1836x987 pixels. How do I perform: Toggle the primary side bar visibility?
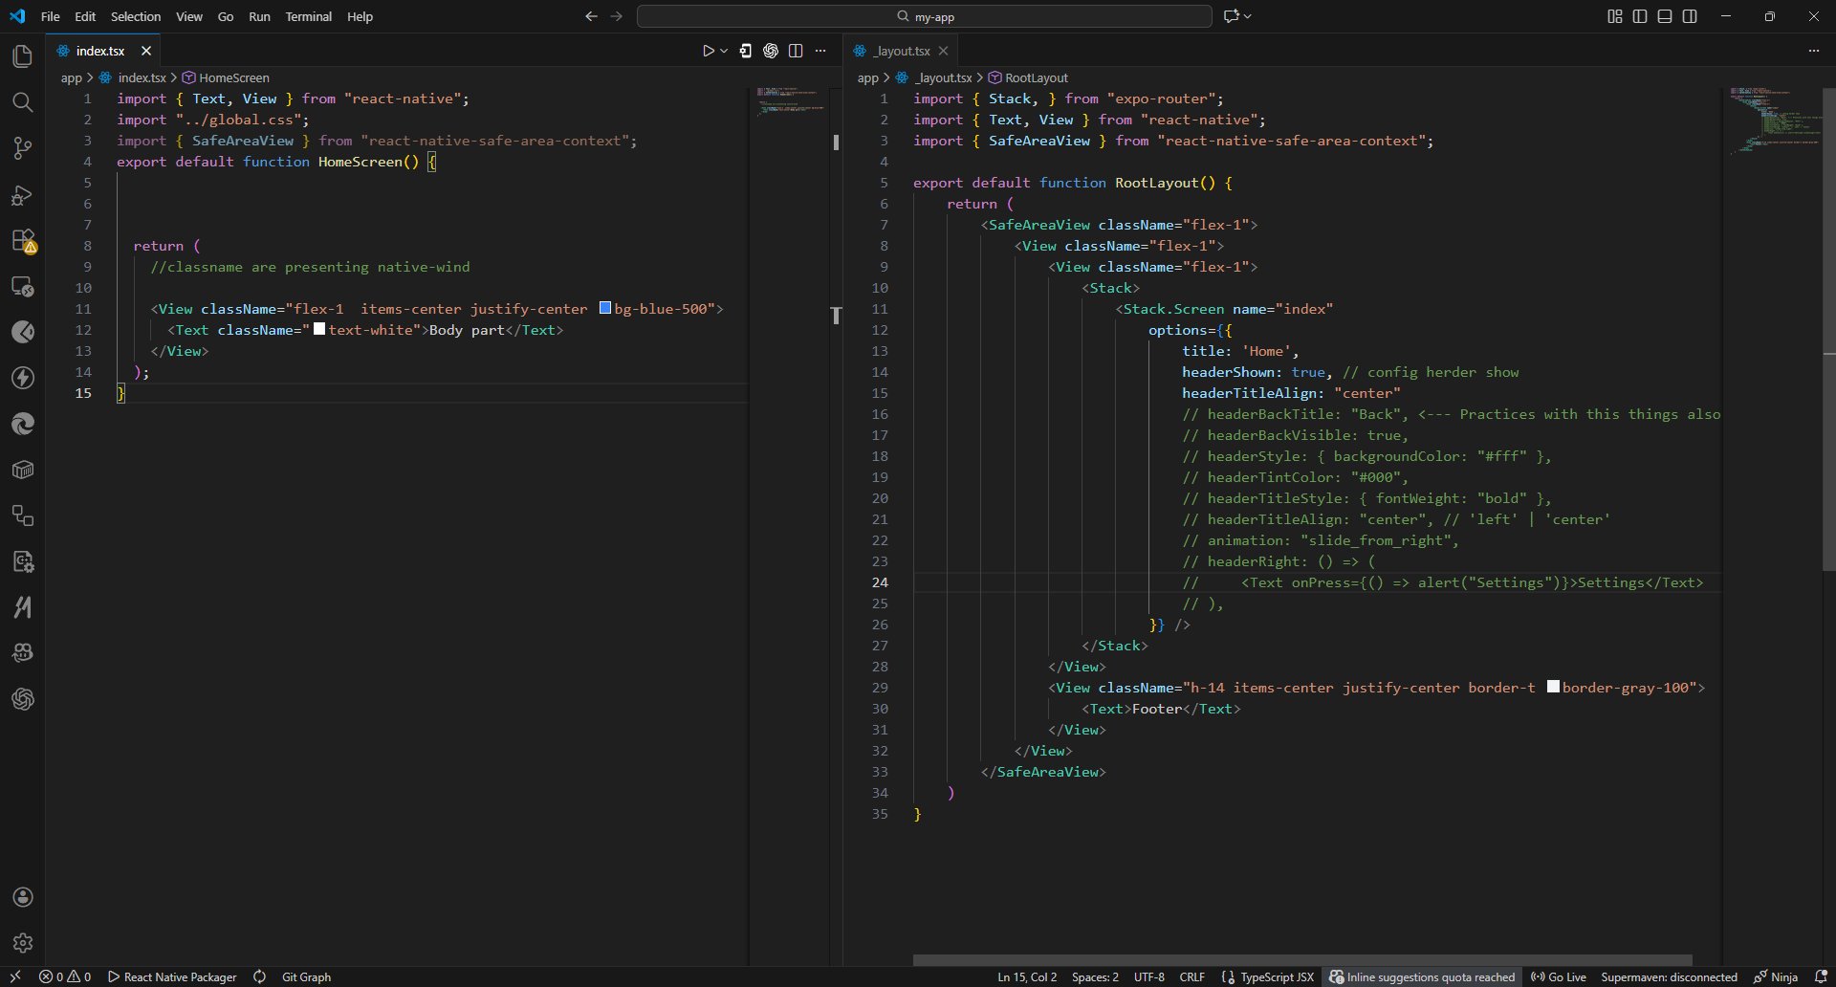tap(1640, 16)
